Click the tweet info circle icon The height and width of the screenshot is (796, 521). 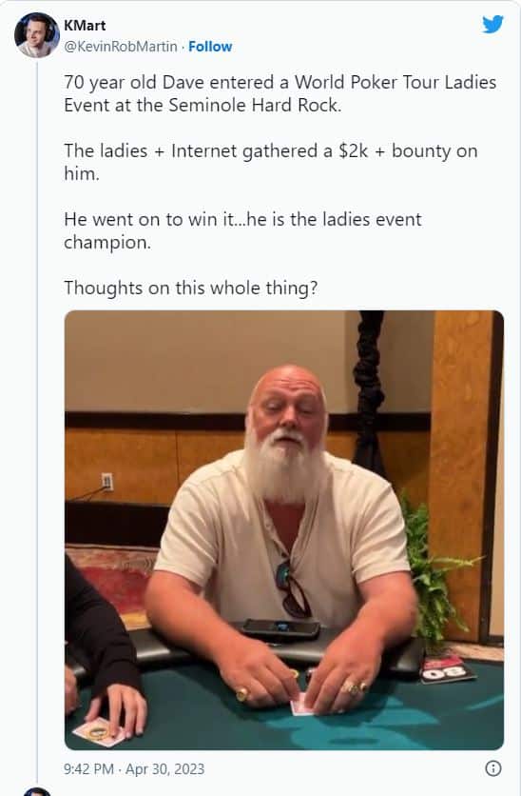(x=493, y=768)
